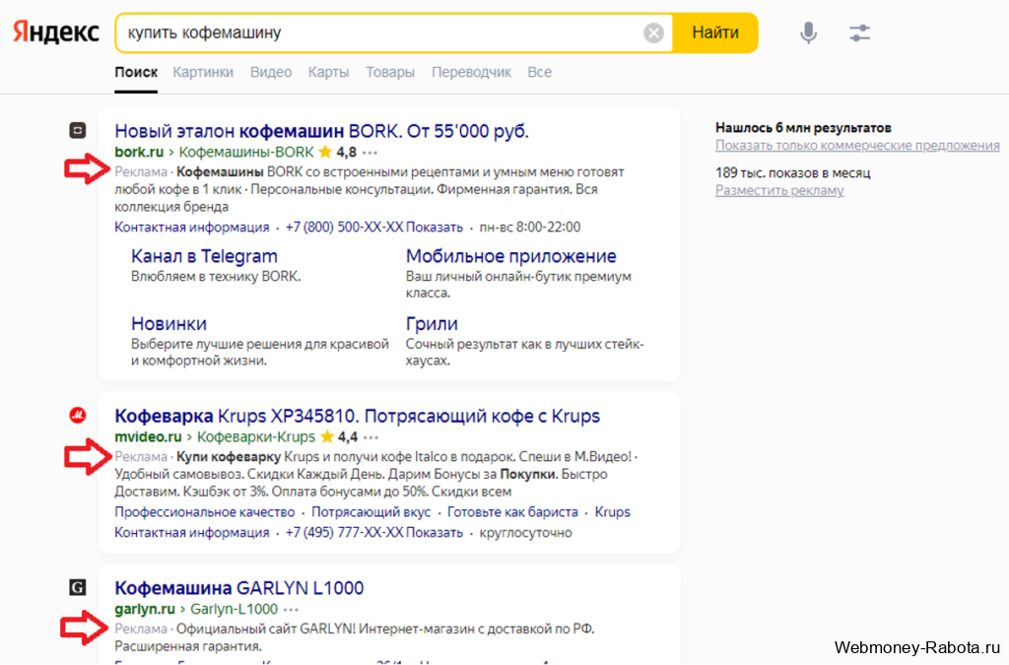
Task: Open the Грили sitelink
Action: coord(432,323)
